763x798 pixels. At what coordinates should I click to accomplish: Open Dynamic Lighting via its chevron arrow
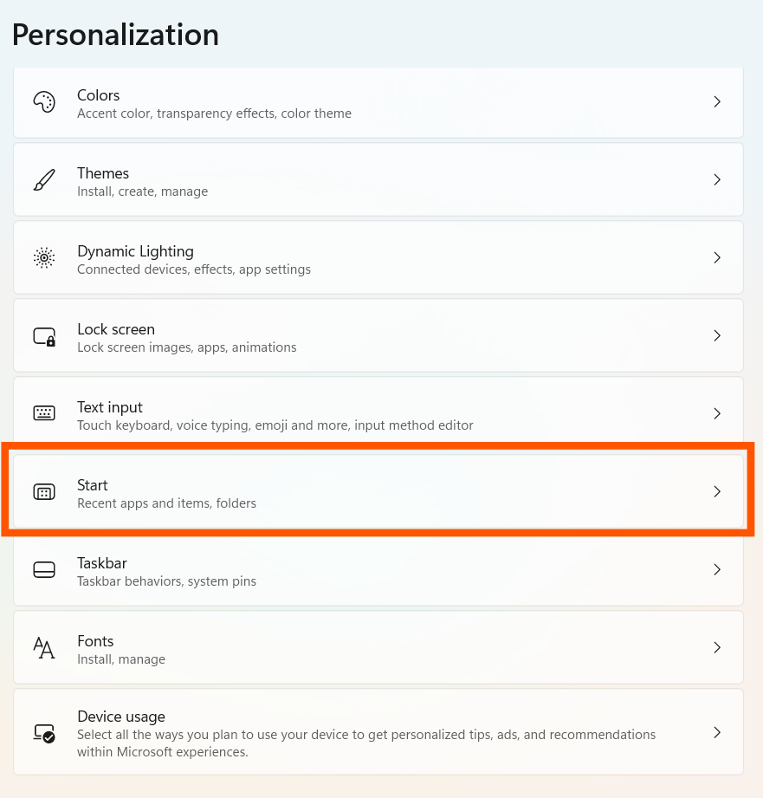click(x=717, y=257)
